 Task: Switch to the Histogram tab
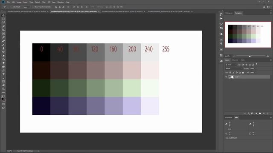click(229, 13)
